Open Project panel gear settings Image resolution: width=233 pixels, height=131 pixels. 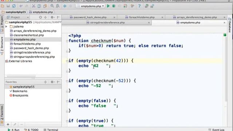52,17
